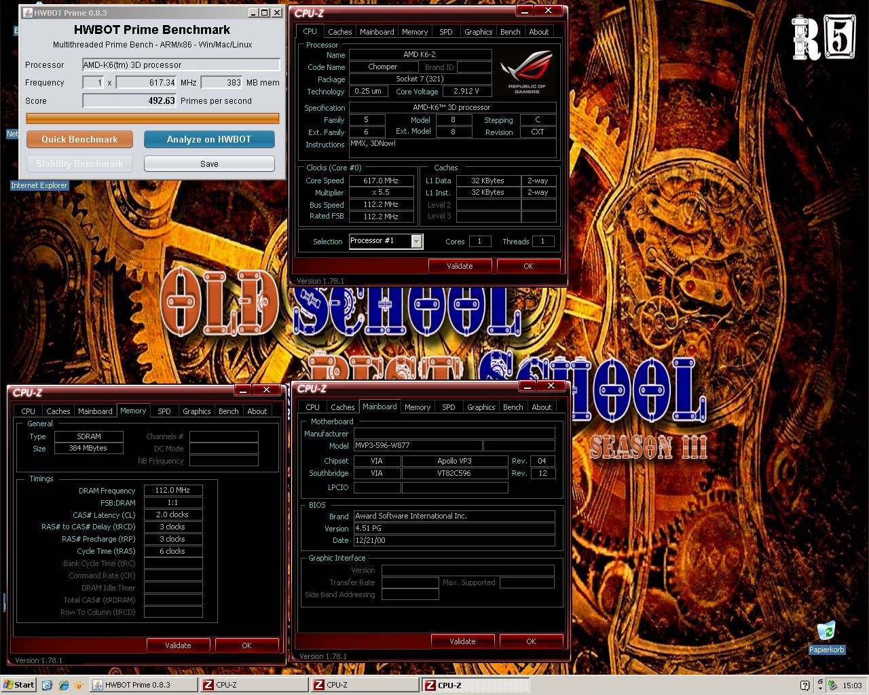Click the HWBOT Prime benchmark progress bar
This screenshot has height=695, width=869.
point(153,119)
